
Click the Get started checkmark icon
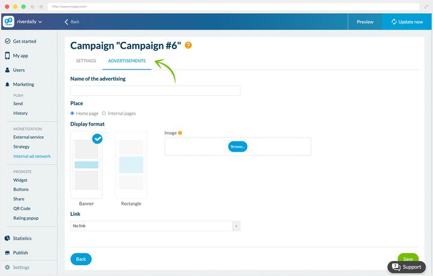tap(7, 41)
